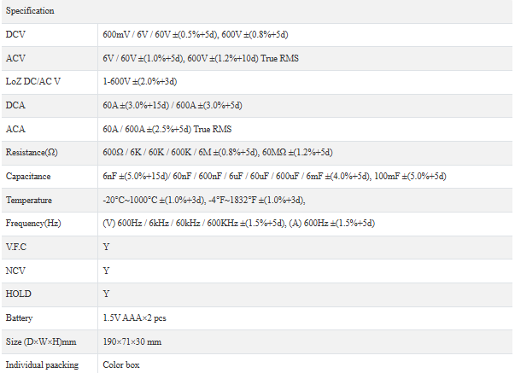Screen dimensions: 515x373
Task: Click the V.F.C row label
Action: 17,247
